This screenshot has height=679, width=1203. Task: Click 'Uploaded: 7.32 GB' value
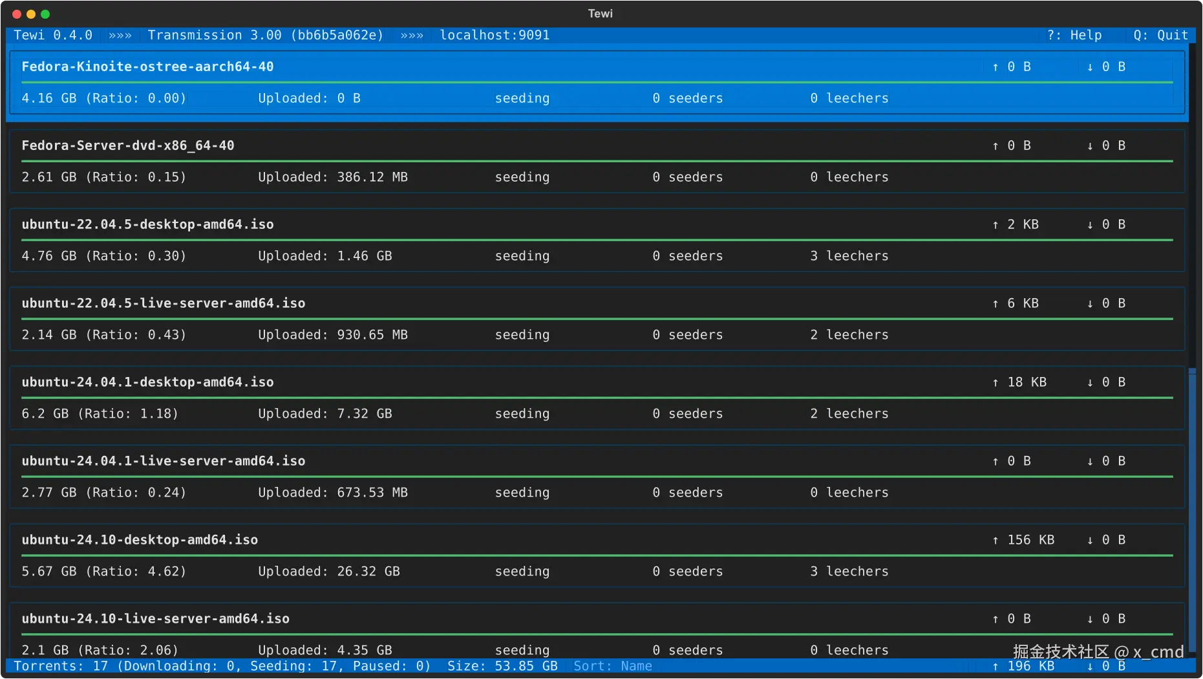(325, 414)
